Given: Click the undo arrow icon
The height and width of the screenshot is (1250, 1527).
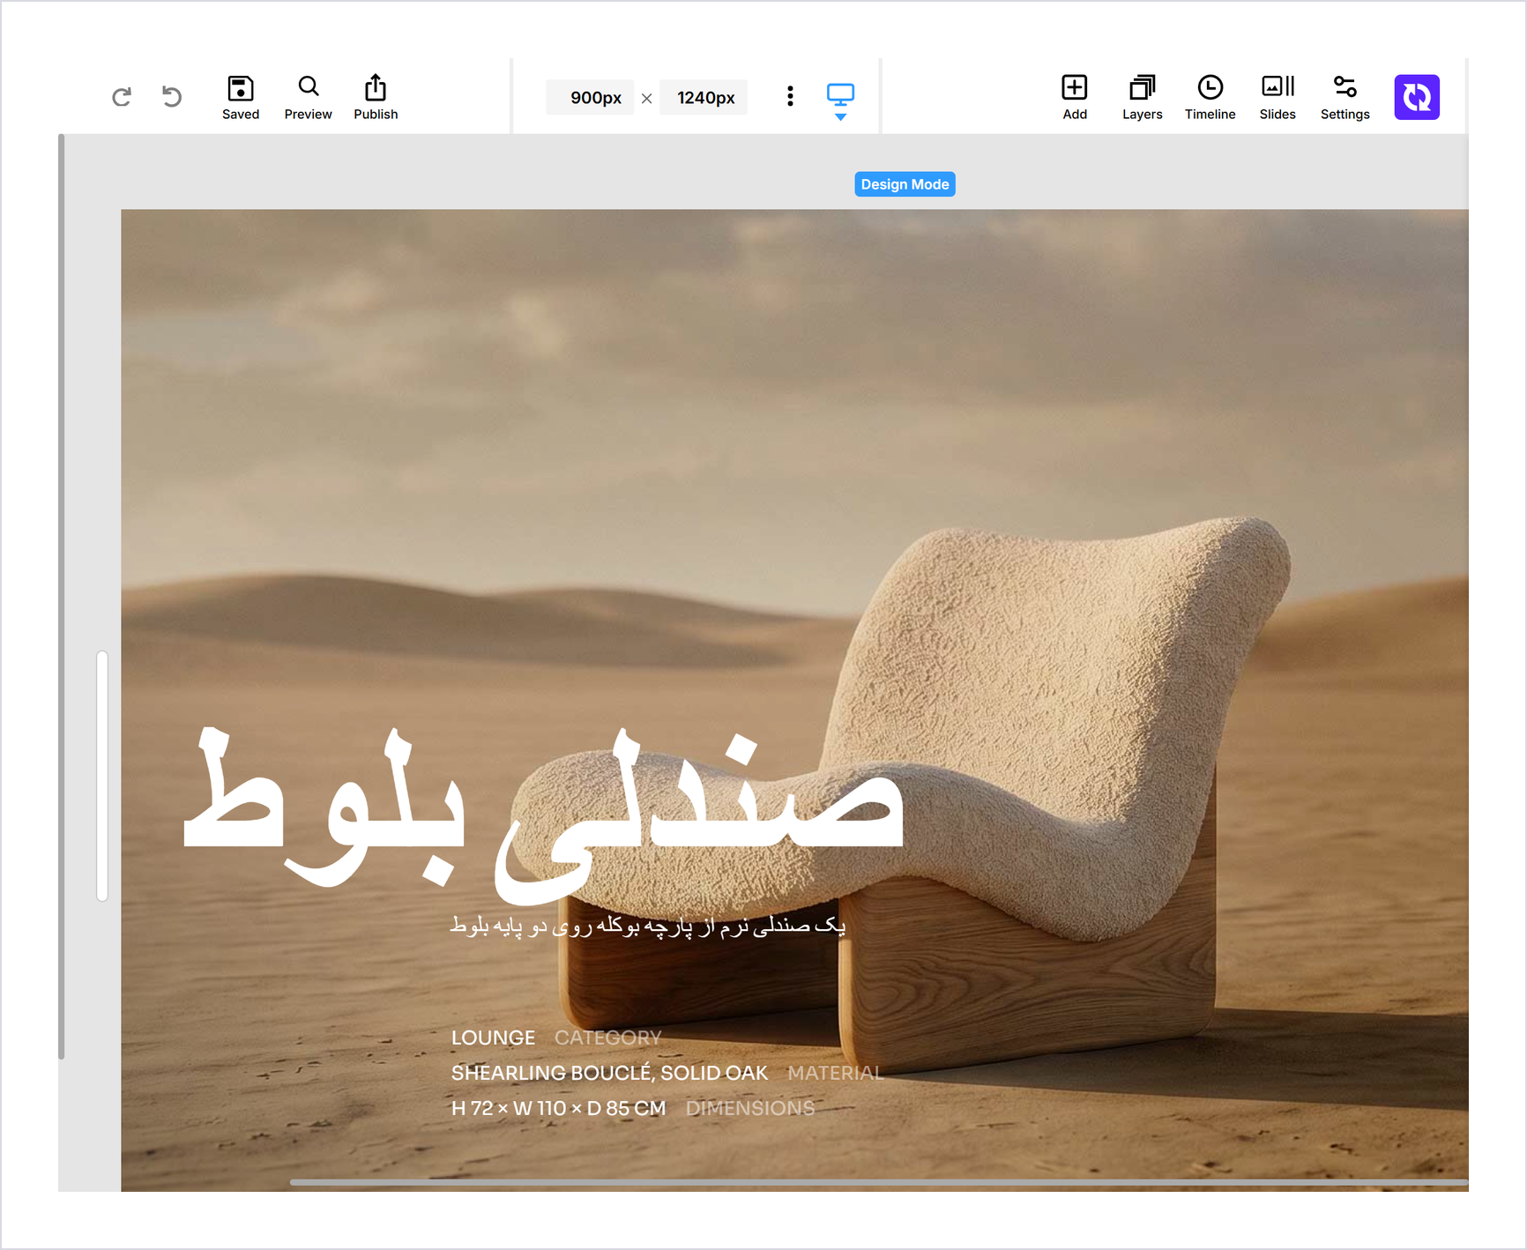Looking at the screenshot, I should click(172, 96).
